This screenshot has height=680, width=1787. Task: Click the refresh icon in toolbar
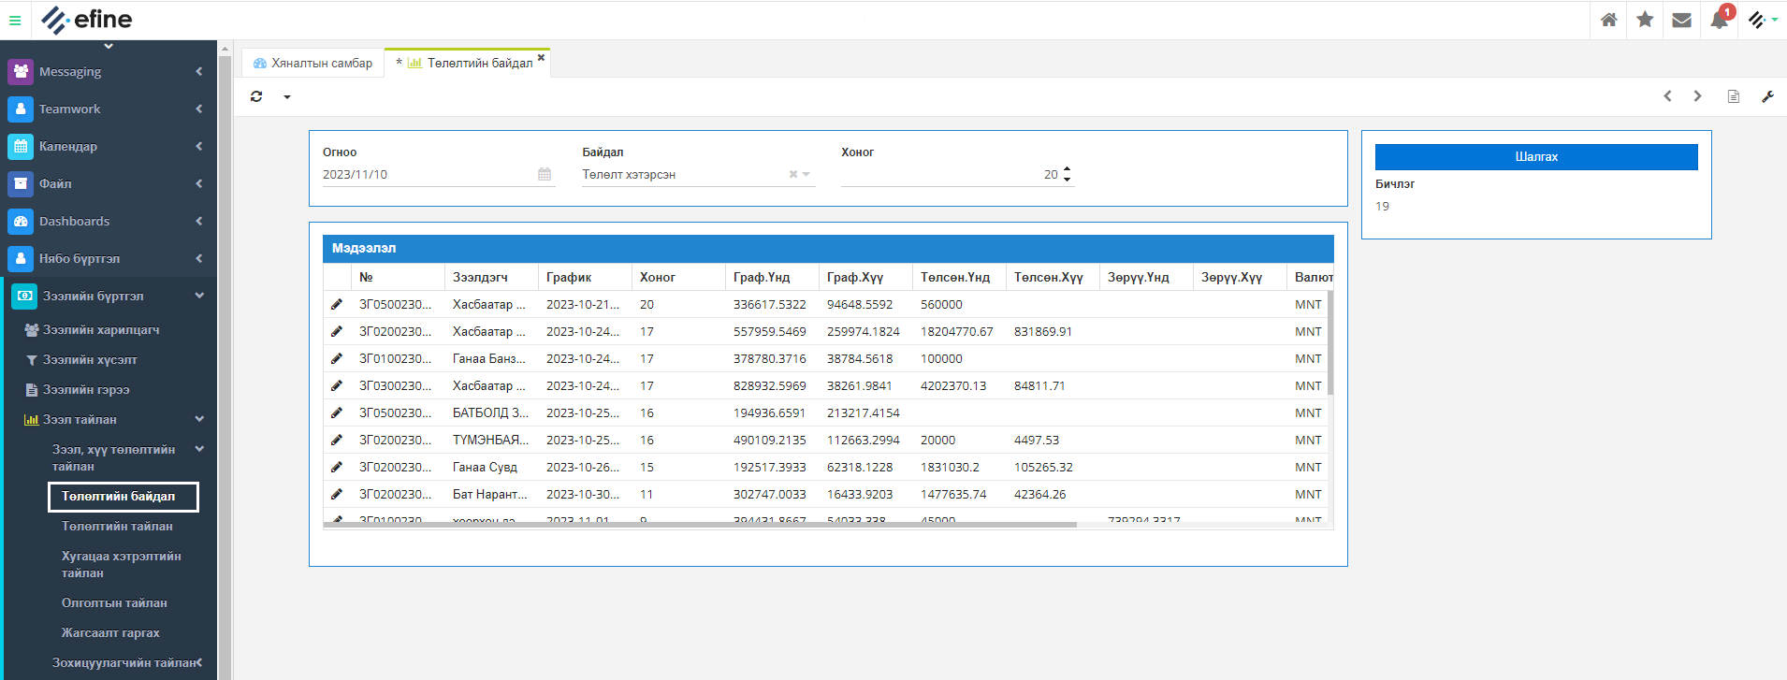pyautogui.click(x=256, y=96)
